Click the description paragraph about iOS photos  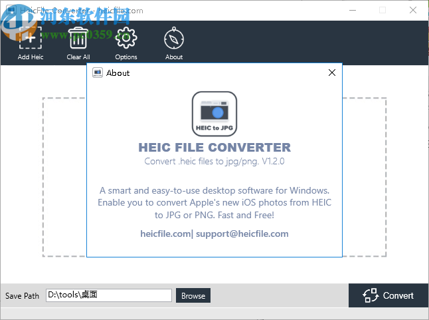click(214, 203)
